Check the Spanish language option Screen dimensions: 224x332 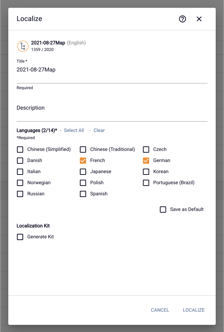83,194
